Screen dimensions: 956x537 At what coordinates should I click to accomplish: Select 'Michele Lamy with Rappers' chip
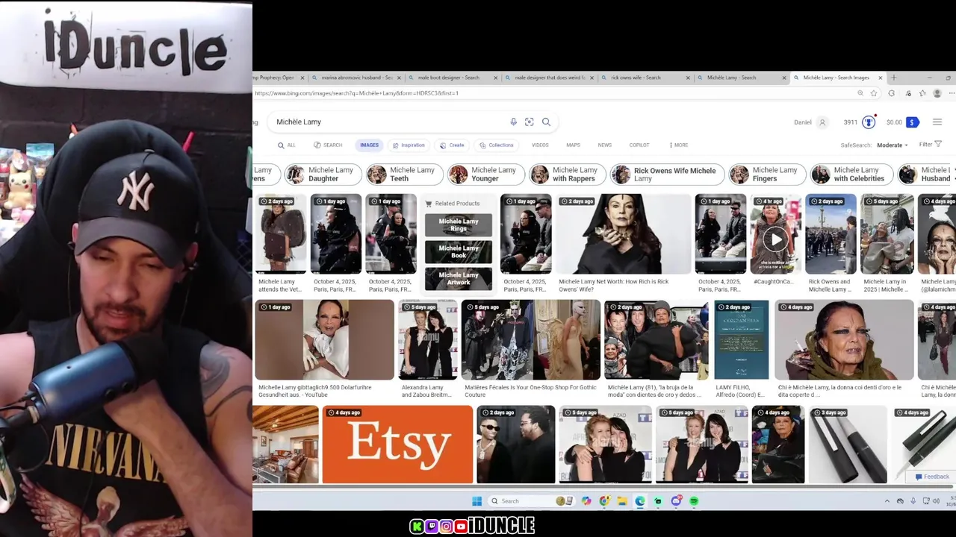568,175
